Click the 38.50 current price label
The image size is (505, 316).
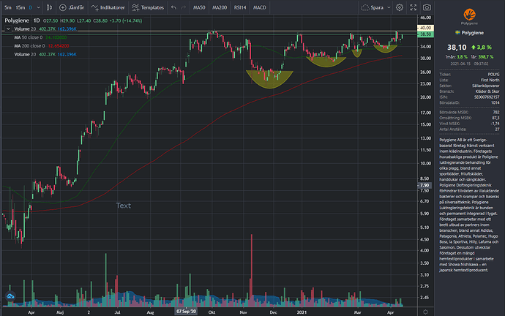click(425, 34)
